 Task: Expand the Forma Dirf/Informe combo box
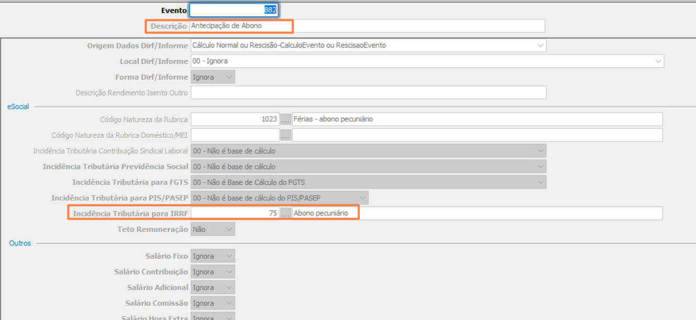pyautogui.click(x=229, y=77)
